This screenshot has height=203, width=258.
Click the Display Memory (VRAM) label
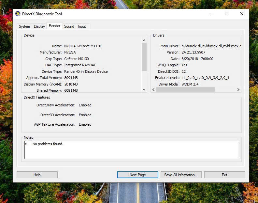[x=43, y=84]
